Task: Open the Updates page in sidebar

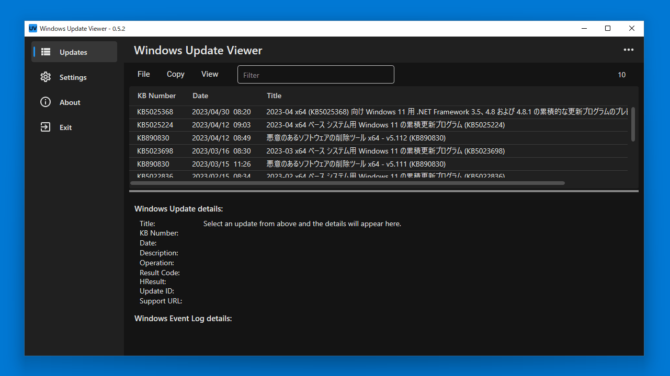Action: [74, 52]
